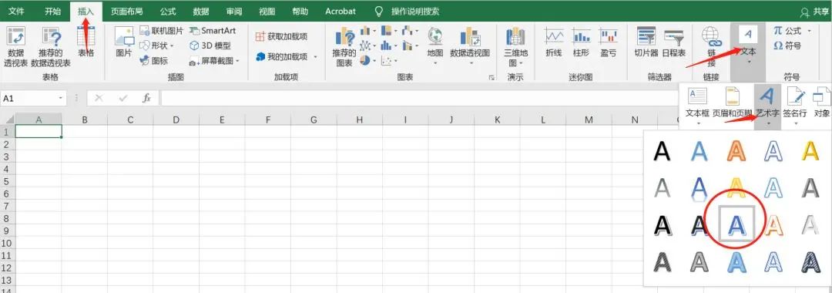Click the Slicer (切片器) icon
Image resolution: width=832 pixels, height=293 pixels.
pos(646,42)
